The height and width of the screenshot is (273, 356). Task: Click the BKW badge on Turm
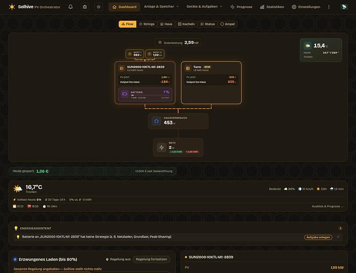(207, 67)
